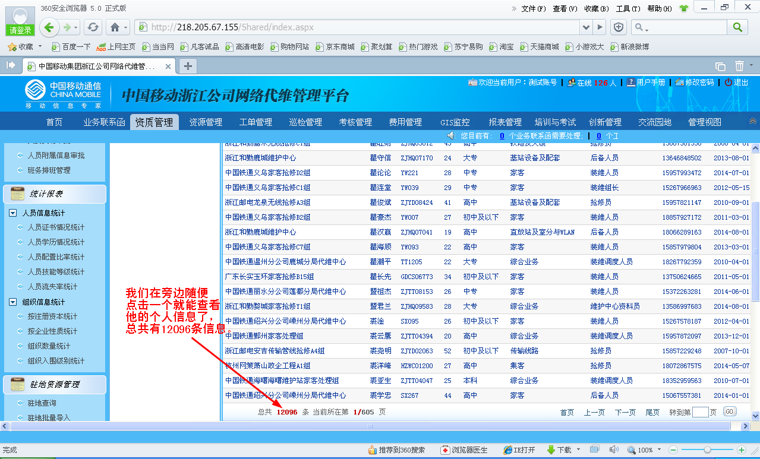Click the GO page jump button
This screenshot has height=459, width=760.
(x=729, y=411)
